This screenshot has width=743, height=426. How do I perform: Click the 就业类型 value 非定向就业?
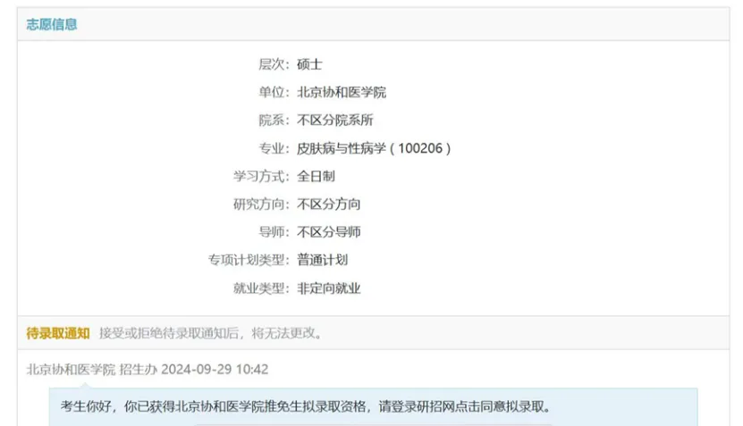(x=329, y=288)
